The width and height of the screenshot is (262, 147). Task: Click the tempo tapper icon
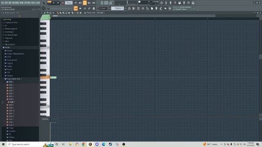(x=161, y=8)
